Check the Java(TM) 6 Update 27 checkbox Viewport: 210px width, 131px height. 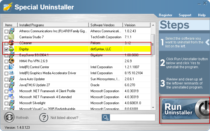click(6, 85)
